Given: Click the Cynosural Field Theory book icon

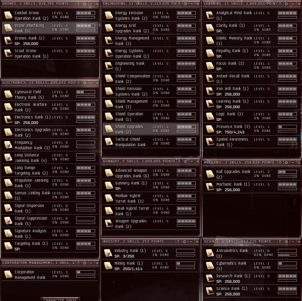Looking at the screenshot, I should pos(8,94).
